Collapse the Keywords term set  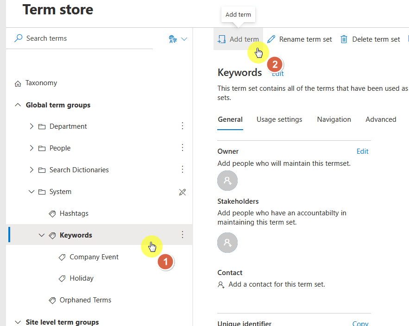(42, 235)
